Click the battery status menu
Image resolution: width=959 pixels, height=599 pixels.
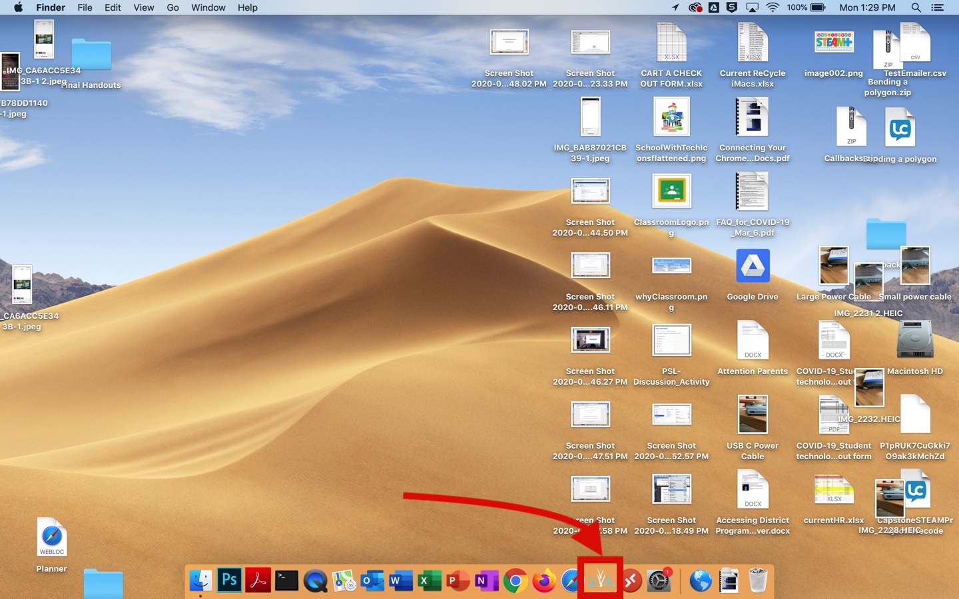[x=818, y=7]
